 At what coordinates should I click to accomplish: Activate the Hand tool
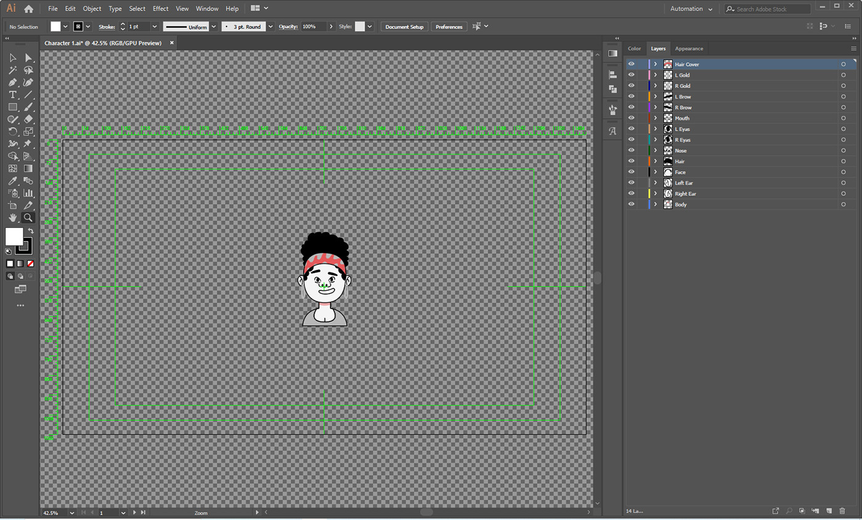pos(12,217)
